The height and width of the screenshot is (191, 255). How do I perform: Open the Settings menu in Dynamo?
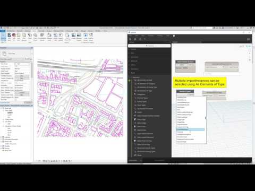pyautogui.click(x=160, y=36)
